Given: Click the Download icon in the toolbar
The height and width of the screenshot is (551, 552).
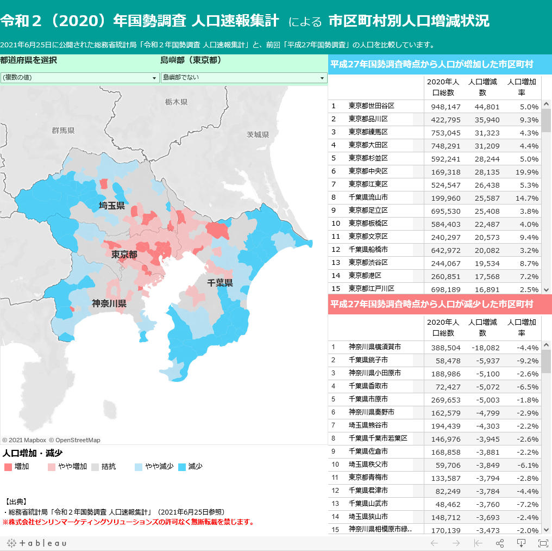Looking at the screenshot, I should click(522, 543).
